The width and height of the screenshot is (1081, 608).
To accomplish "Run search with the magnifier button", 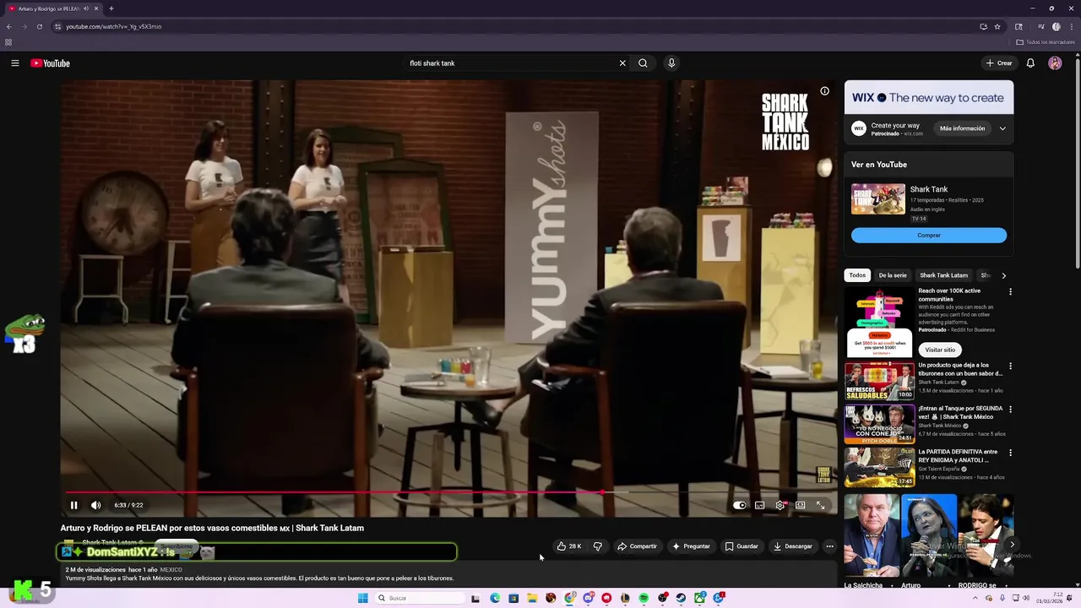I will tap(643, 63).
